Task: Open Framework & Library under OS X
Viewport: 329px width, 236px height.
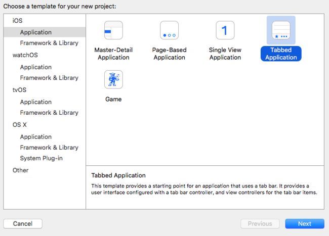Action: click(49, 148)
